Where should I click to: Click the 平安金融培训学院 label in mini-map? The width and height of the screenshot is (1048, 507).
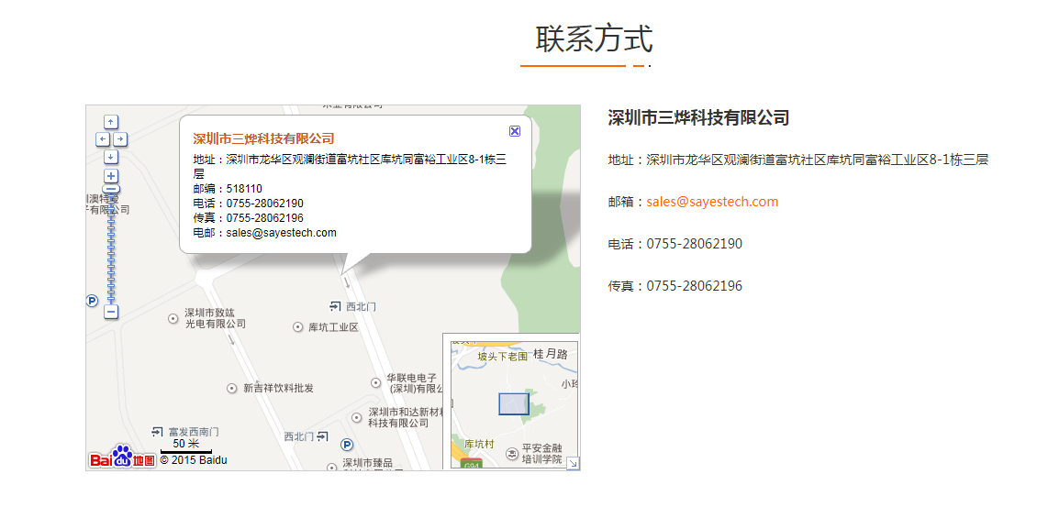pos(542,454)
